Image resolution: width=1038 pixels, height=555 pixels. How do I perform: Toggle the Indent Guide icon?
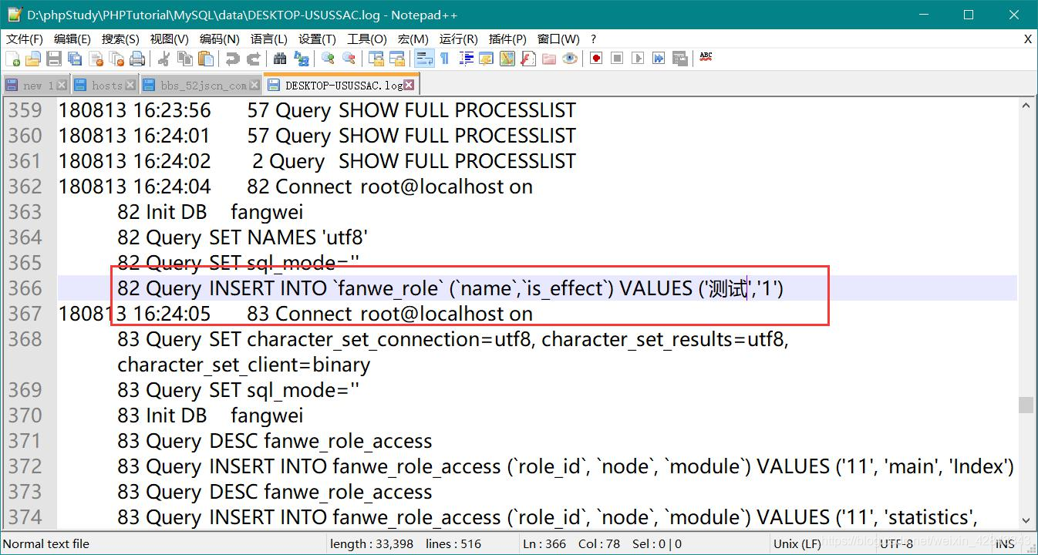click(466, 59)
